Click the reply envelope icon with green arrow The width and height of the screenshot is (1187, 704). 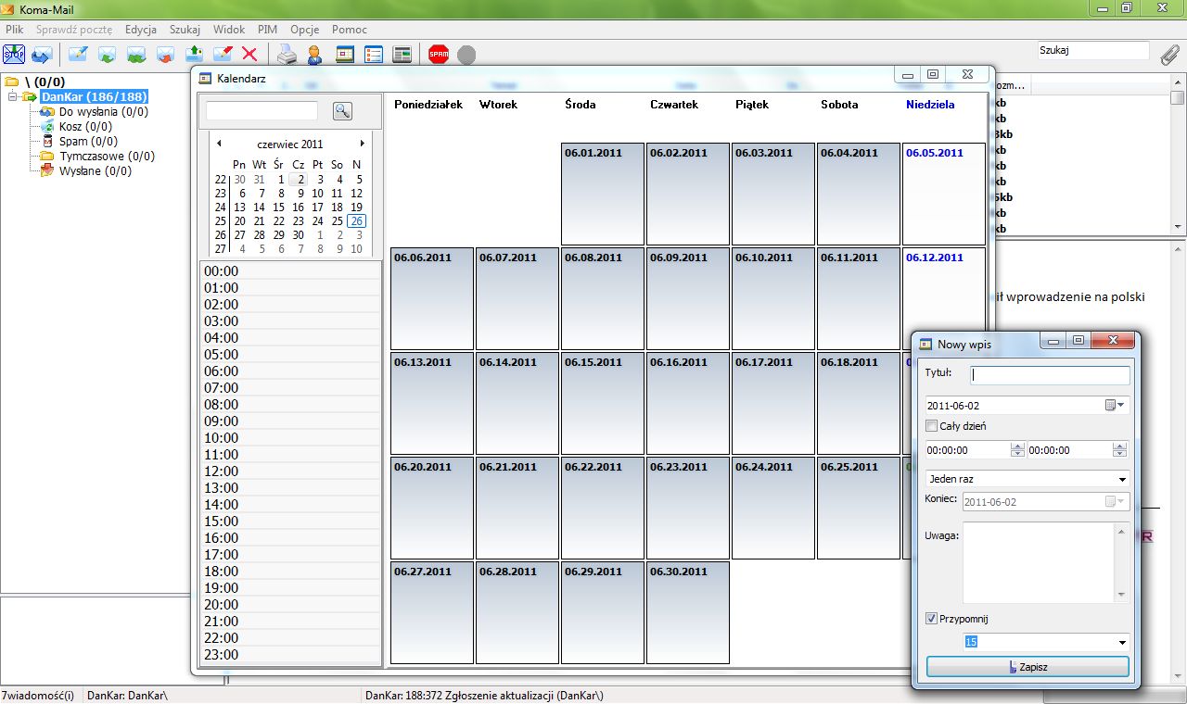107,55
